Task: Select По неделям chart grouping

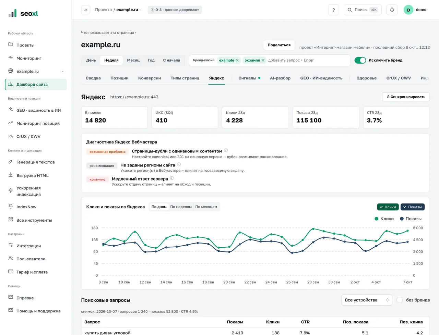Action: [x=181, y=207]
